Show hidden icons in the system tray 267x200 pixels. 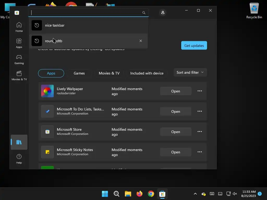click(x=195, y=194)
